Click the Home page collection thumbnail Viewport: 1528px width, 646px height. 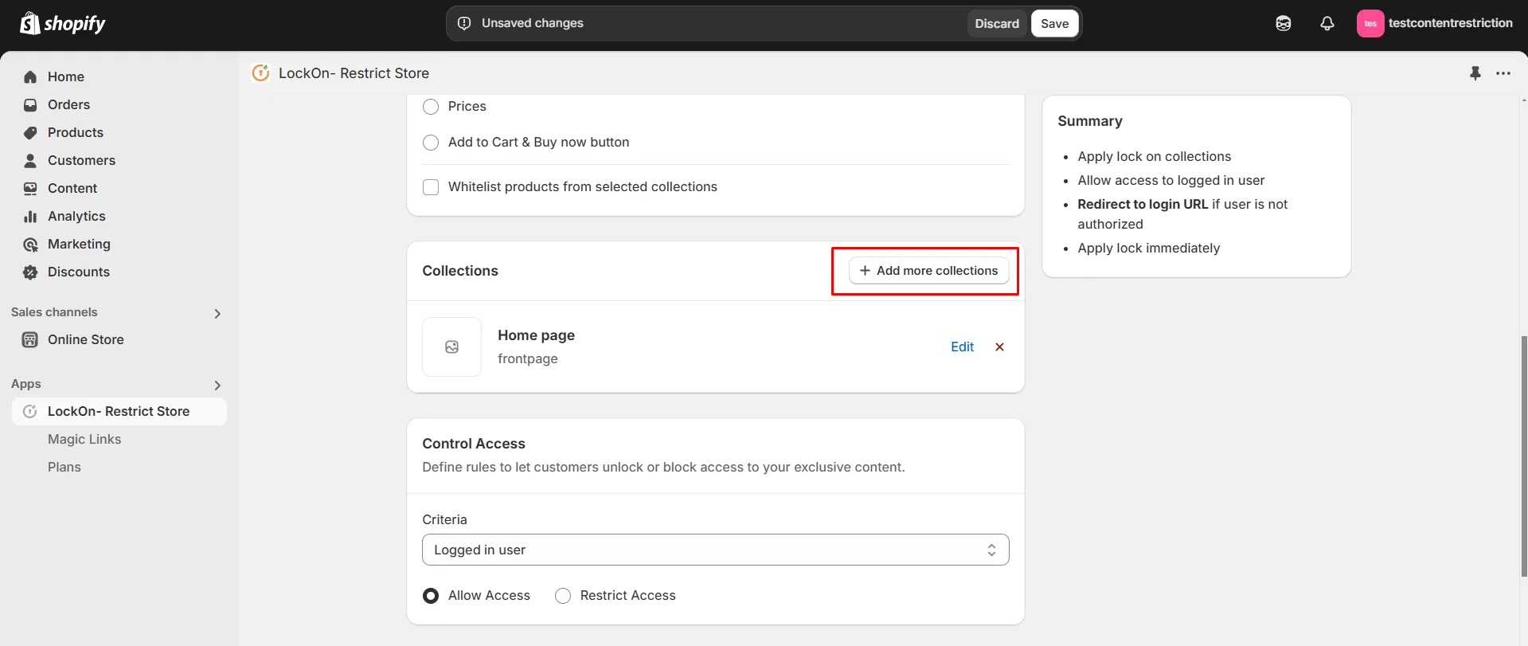[451, 346]
